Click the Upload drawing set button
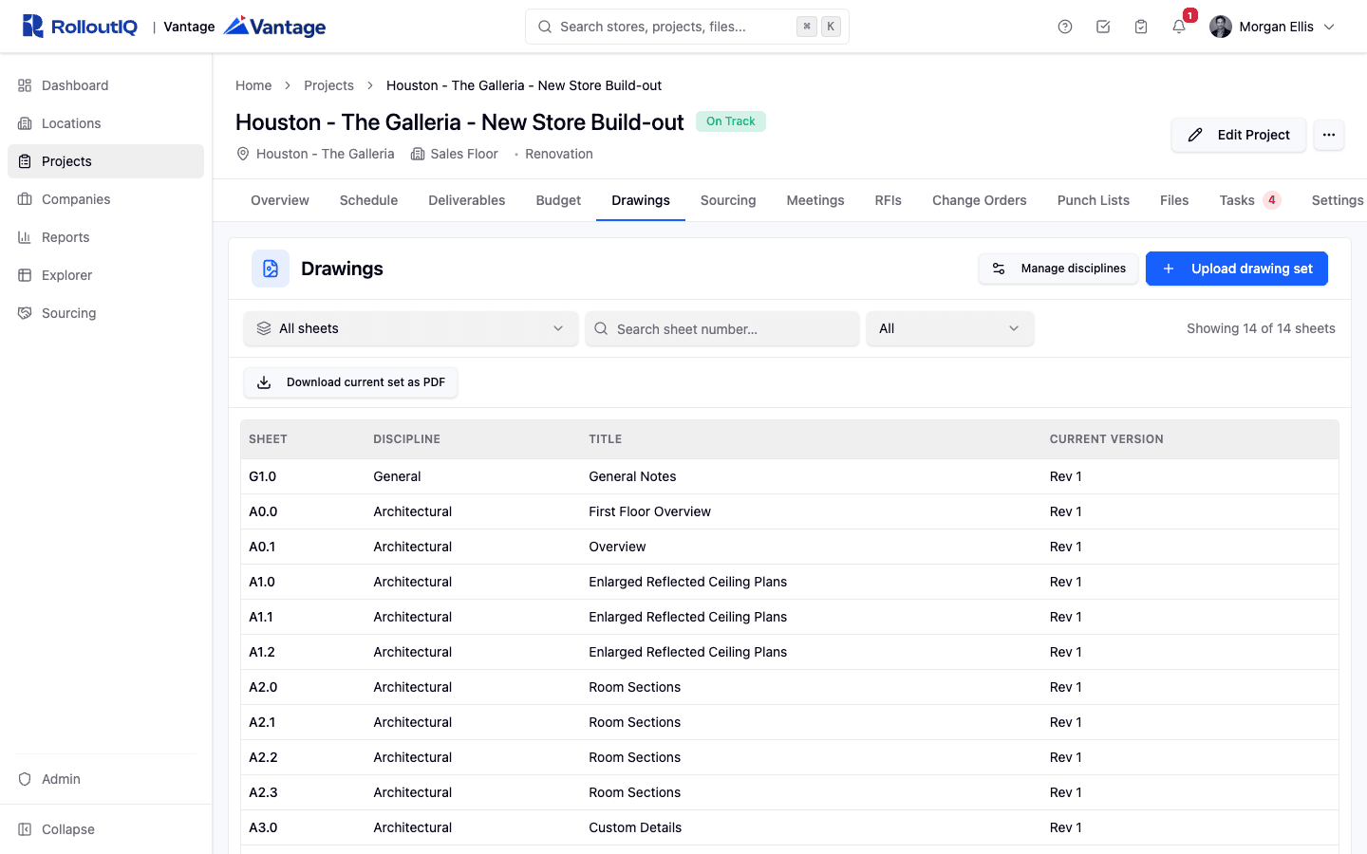The width and height of the screenshot is (1367, 854). pyautogui.click(x=1237, y=269)
